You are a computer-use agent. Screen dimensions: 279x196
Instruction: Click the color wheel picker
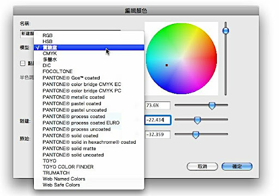tap(181, 58)
